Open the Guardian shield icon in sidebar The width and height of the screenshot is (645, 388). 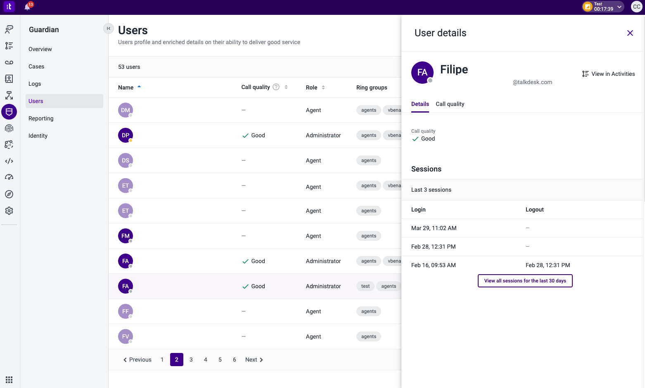9,112
